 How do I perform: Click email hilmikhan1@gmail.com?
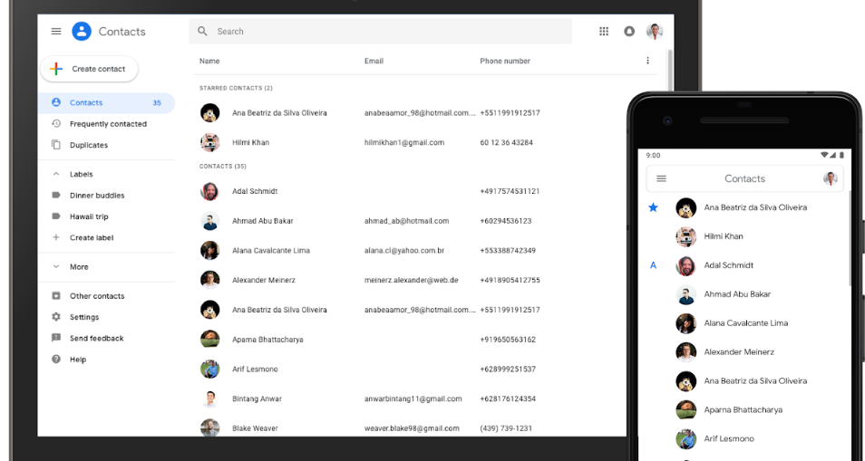404,143
